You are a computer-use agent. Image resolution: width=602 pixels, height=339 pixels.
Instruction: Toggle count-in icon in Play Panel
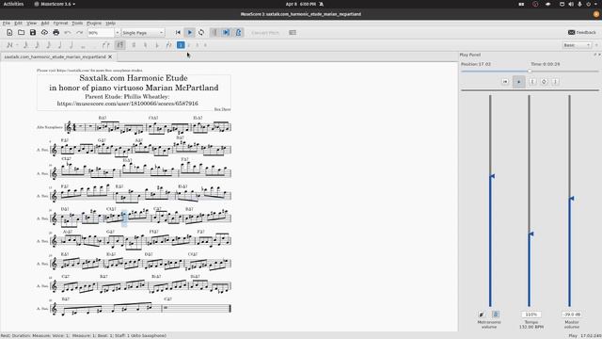point(482,315)
